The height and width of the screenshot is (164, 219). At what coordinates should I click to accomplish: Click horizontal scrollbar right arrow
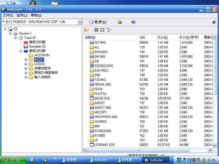point(210,150)
